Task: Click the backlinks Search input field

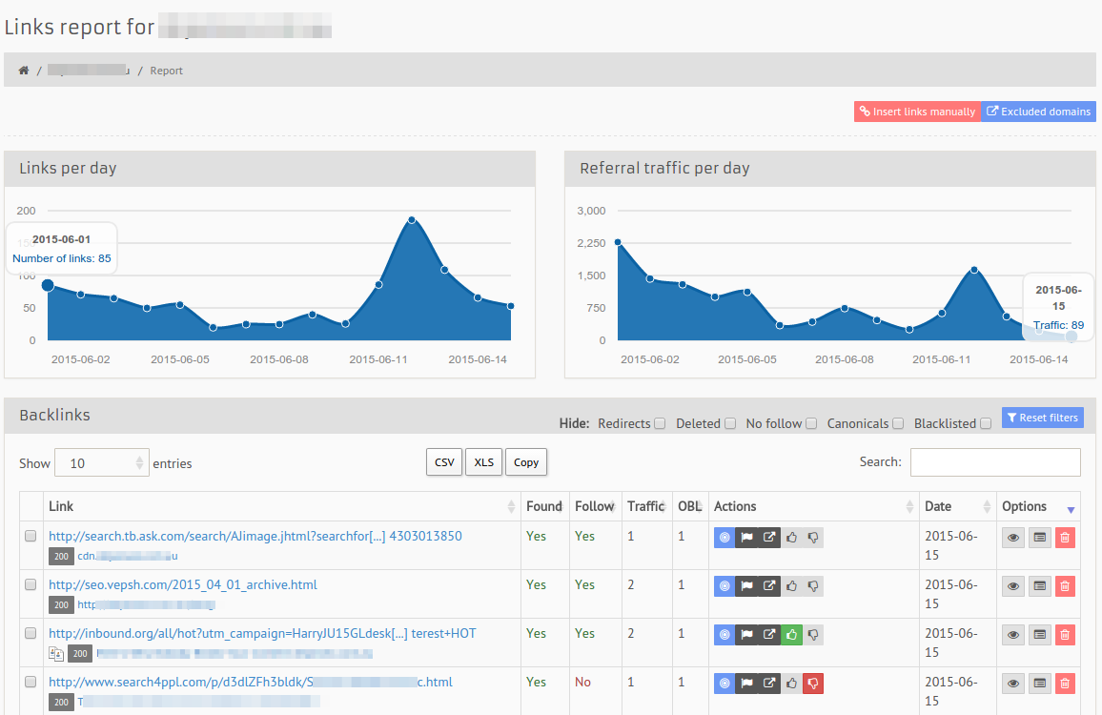Action: click(x=995, y=462)
